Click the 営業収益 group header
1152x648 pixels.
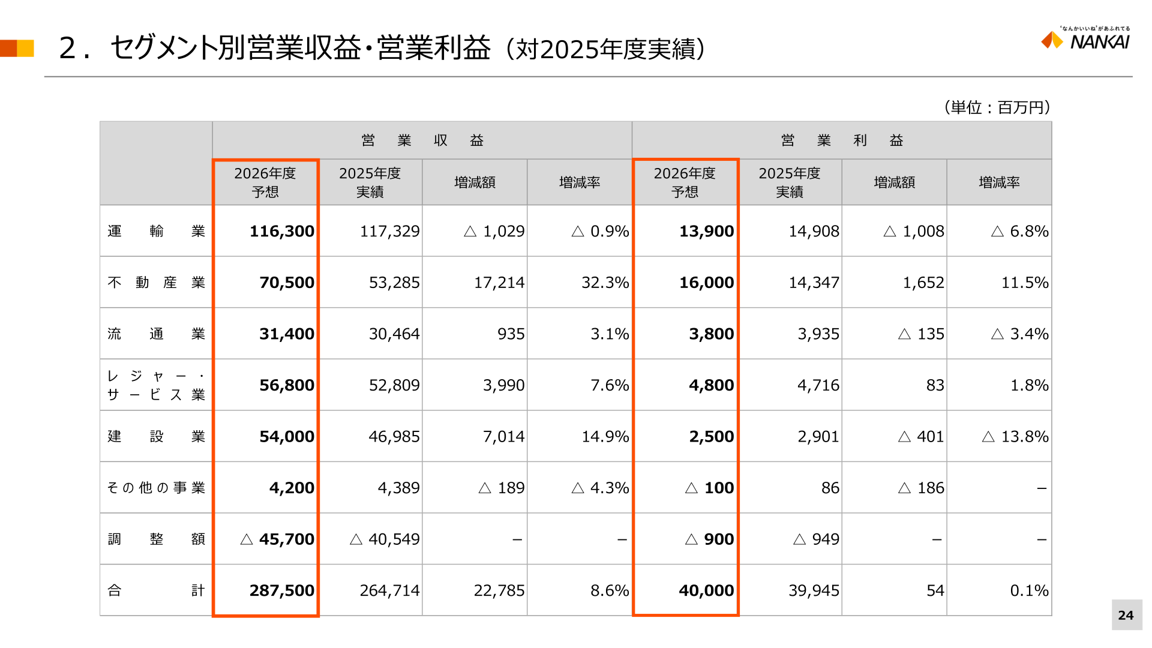point(422,140)
